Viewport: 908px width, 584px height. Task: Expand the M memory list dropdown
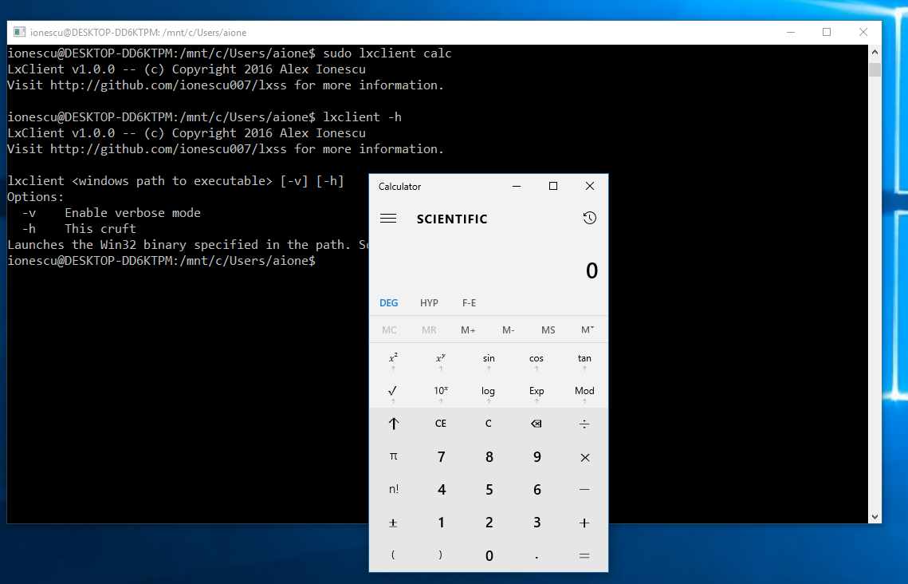coord(588,329)
